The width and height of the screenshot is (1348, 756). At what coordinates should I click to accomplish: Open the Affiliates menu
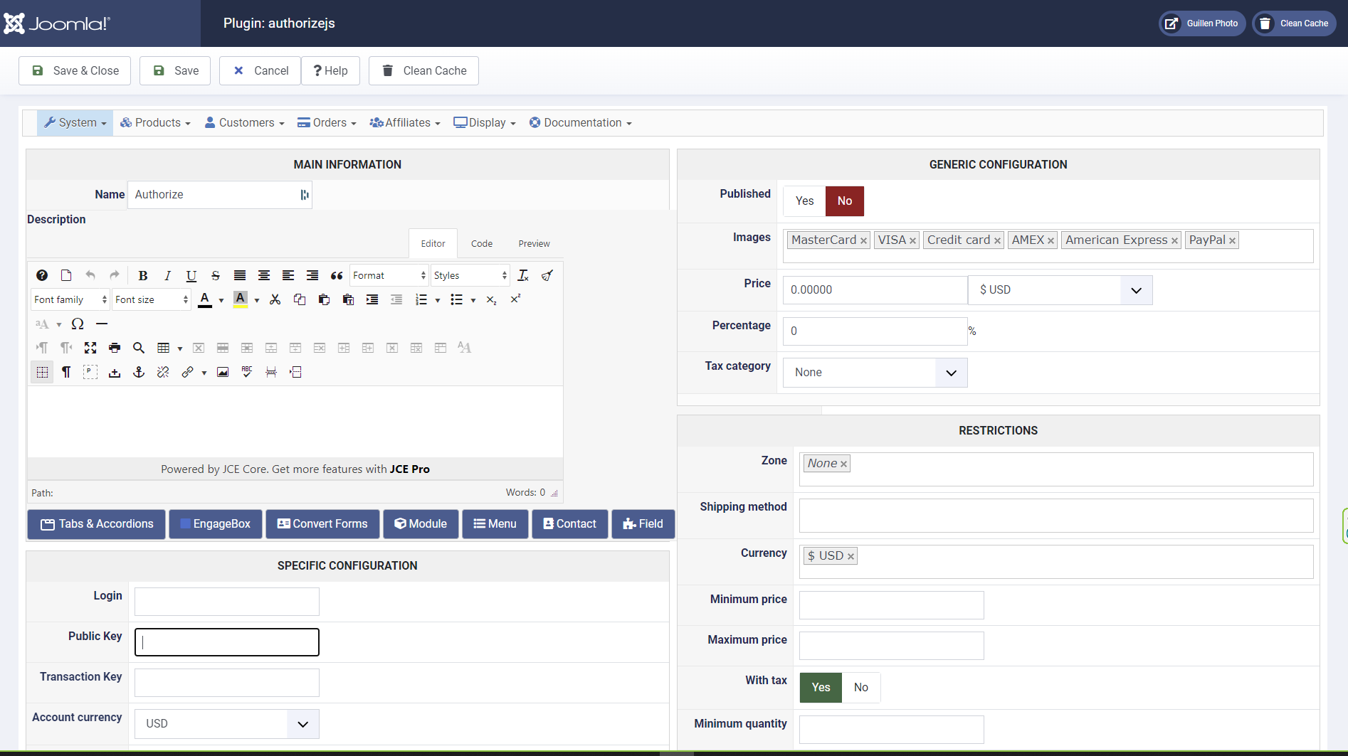tap(405, 123)
